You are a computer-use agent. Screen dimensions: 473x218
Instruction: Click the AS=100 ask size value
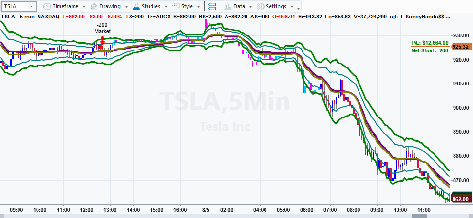pos(261,17)
